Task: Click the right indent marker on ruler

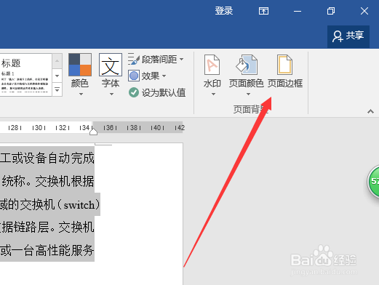Action: tap(93, 131)
